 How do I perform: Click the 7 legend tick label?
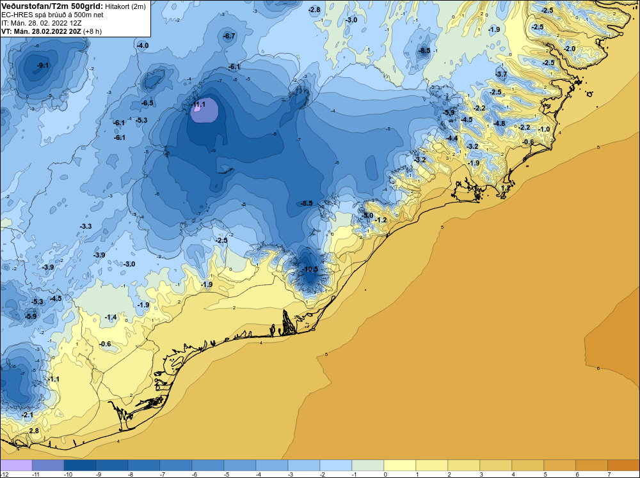[x=609, y=474]
